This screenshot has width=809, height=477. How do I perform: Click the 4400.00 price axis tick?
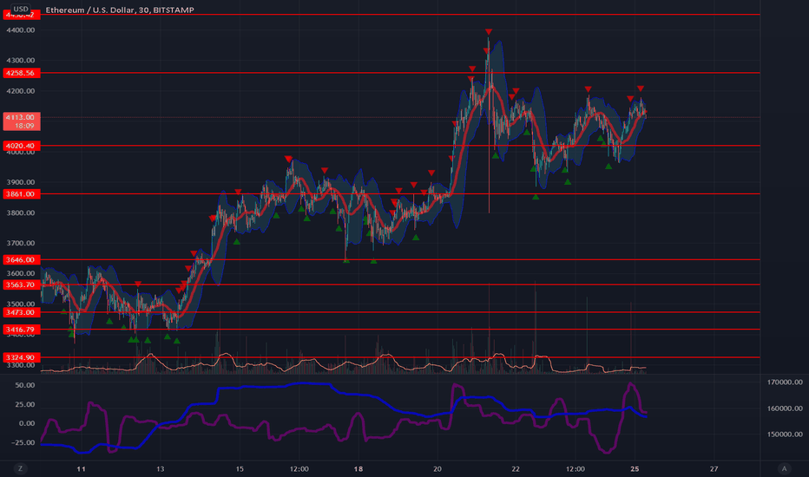pos(21,29)
